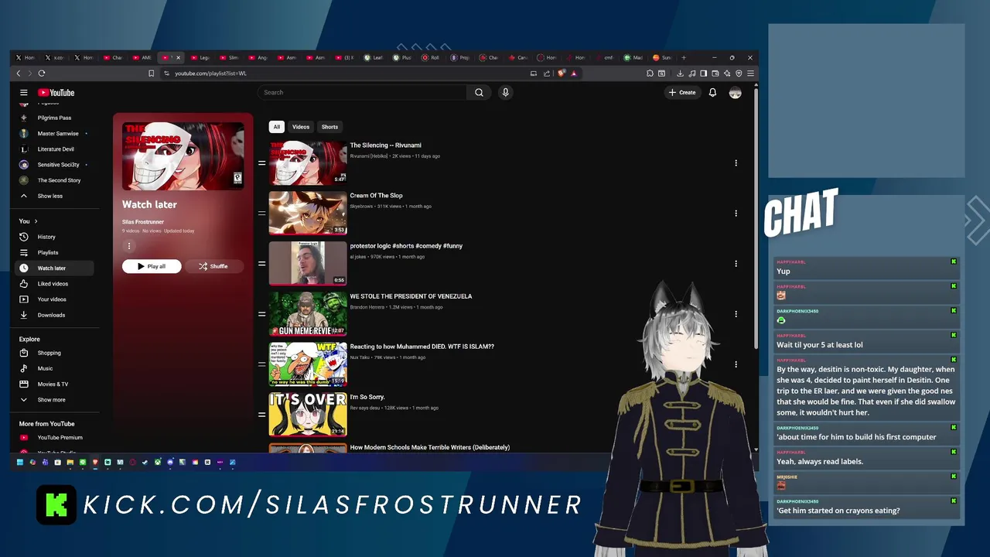Open The Silencing video thumbnail
Image resolution: width=990 pixels, height=557 pixels.
(x=308, y=162)
